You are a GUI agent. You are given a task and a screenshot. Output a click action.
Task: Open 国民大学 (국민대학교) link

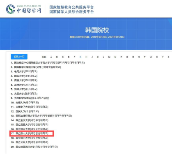pos(27,111)
